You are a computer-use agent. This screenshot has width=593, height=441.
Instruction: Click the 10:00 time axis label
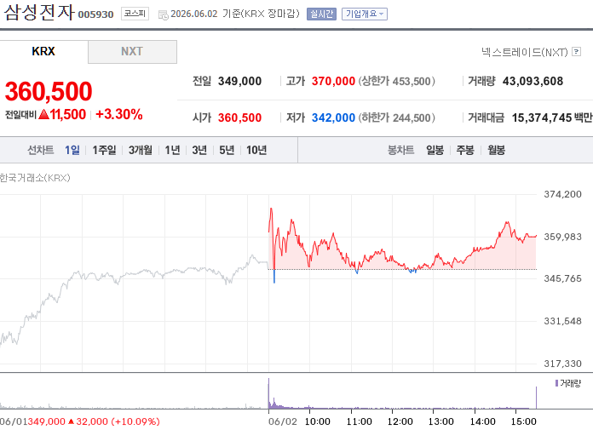(x=317, y=421)
